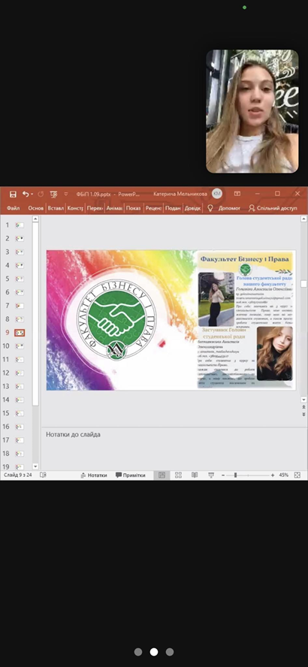Open the Анімаі ribbon tab
Screen dimensions: 308x667
pyautogui.click(x=114, y=209)
